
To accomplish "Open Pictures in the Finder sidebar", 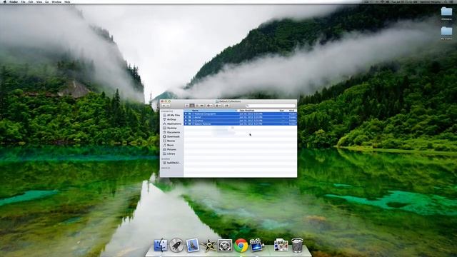I will tap(171, 149).
